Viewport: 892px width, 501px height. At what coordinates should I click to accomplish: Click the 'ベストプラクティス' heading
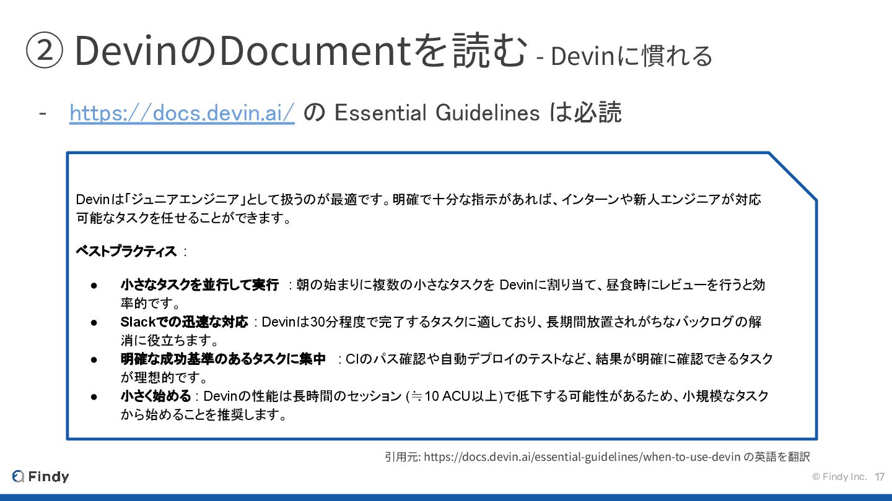click(x=126, y=251)
